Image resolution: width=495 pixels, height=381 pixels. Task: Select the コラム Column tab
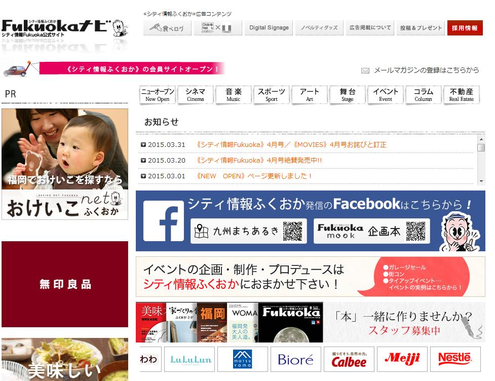click(x=424, y=95)
